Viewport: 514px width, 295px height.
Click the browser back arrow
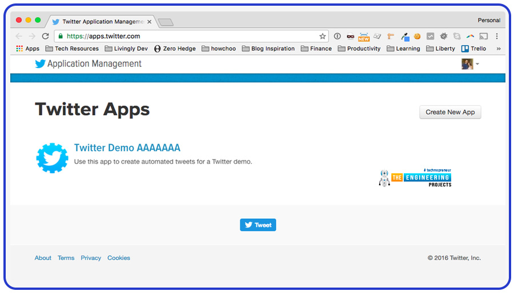click(19, 36)
